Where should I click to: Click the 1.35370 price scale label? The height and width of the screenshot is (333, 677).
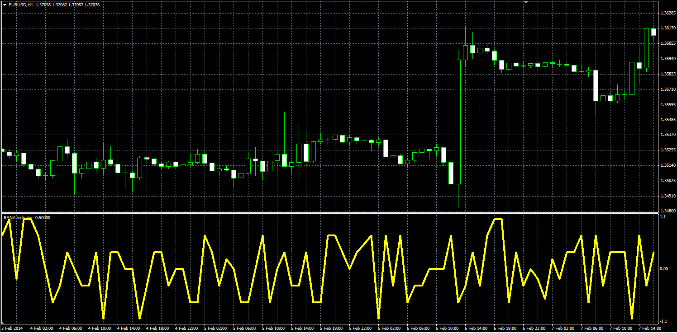pyautogui.click(x=668, y=135)
